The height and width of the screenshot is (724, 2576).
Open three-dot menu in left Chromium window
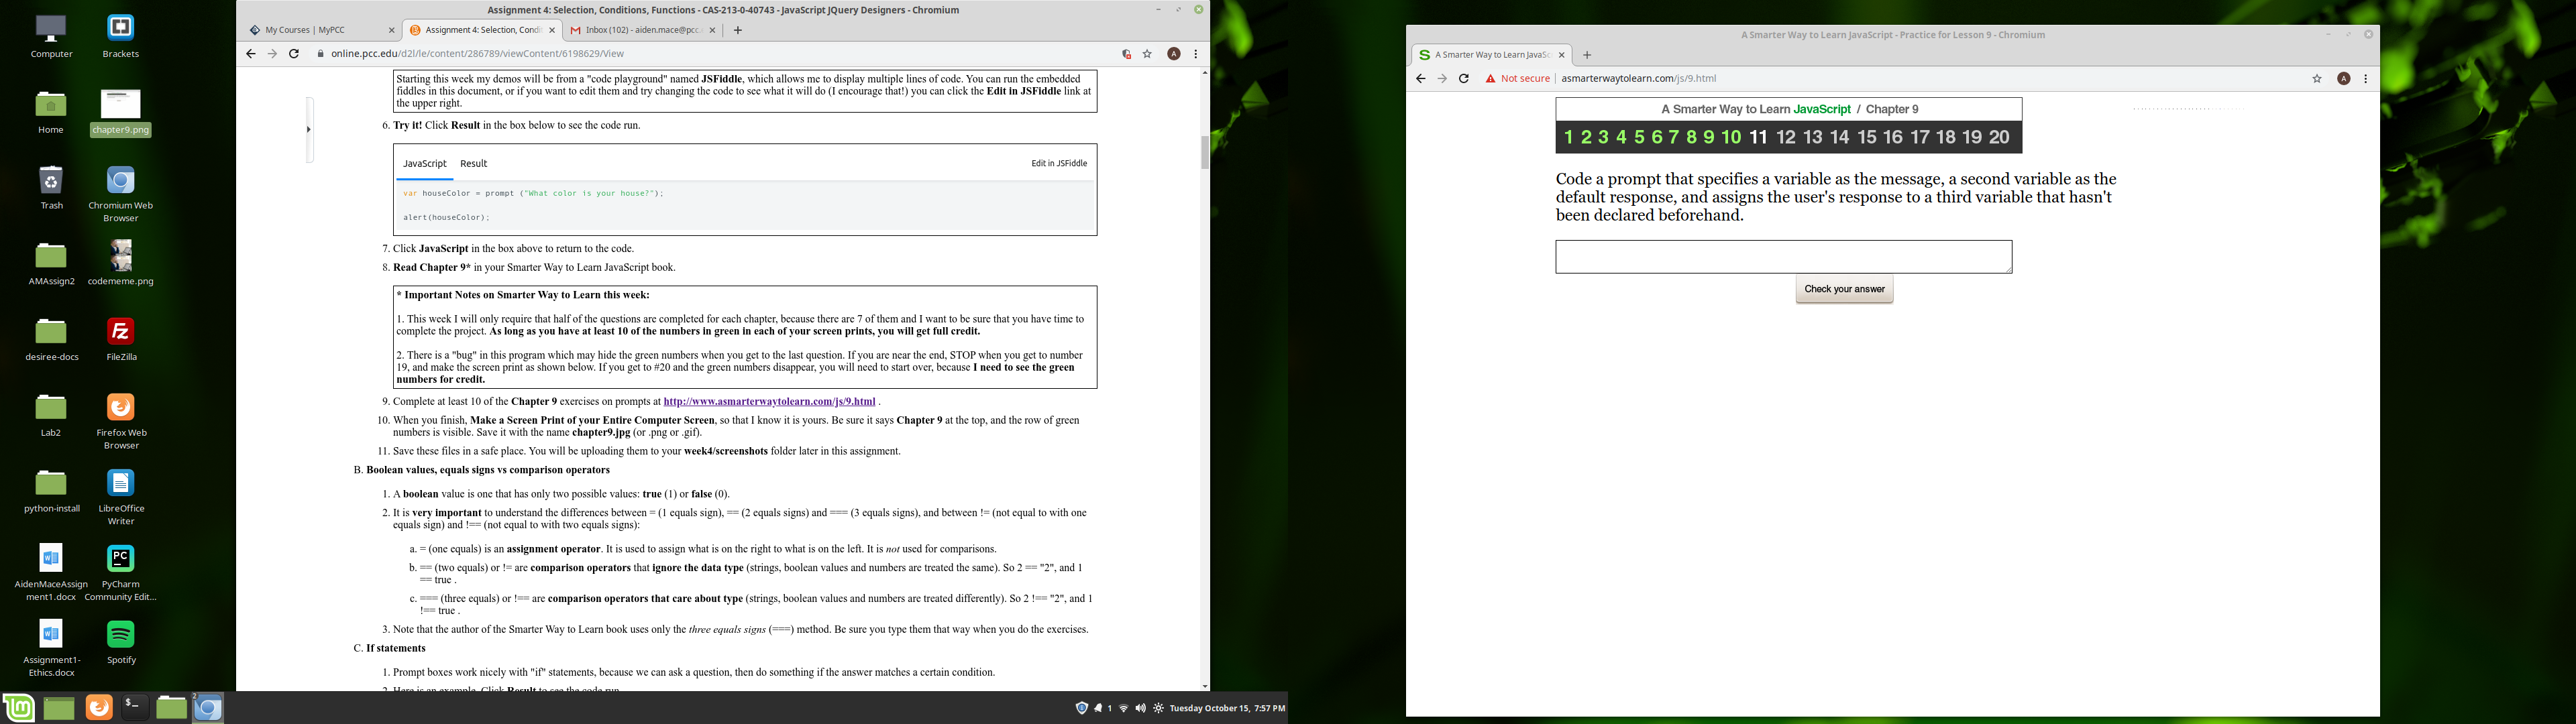pos(1195,54)
